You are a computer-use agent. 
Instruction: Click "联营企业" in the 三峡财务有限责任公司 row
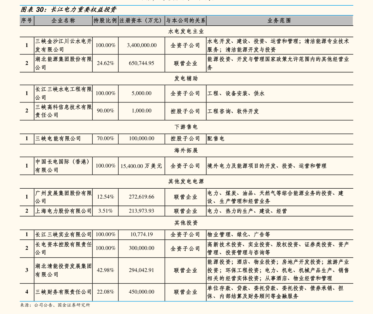click(x=185, y=292)
